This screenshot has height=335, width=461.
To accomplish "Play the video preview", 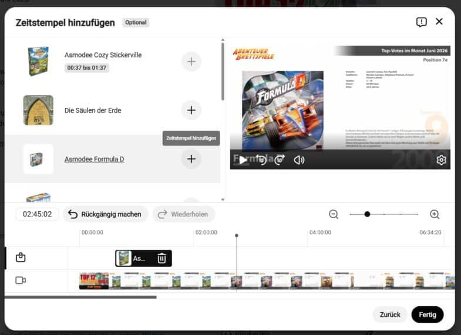I will coord(243,160).
